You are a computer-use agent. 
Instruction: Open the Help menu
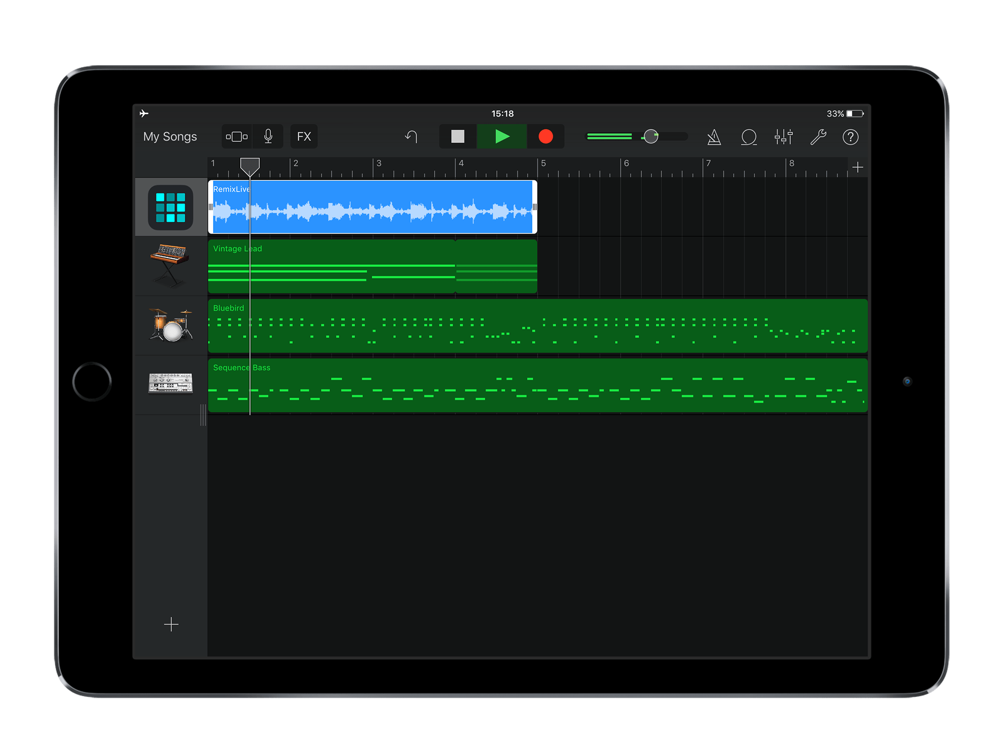click(x=851, y=137)
